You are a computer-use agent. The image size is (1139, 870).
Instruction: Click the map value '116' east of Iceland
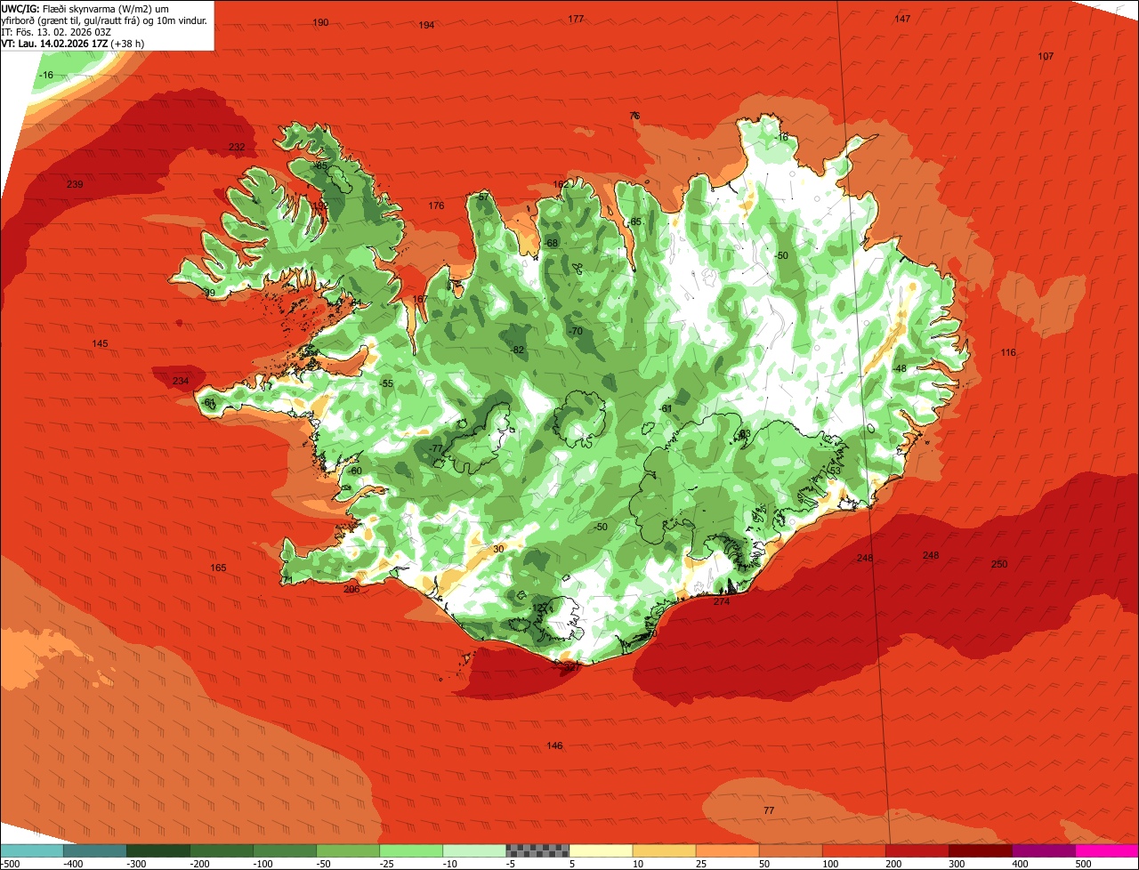(1007, 352)
